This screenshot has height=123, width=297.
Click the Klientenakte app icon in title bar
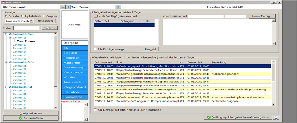click(x=3, y=2)
